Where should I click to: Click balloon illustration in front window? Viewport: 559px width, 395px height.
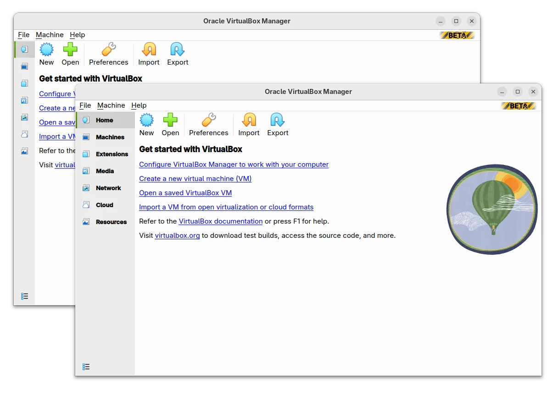492,209
